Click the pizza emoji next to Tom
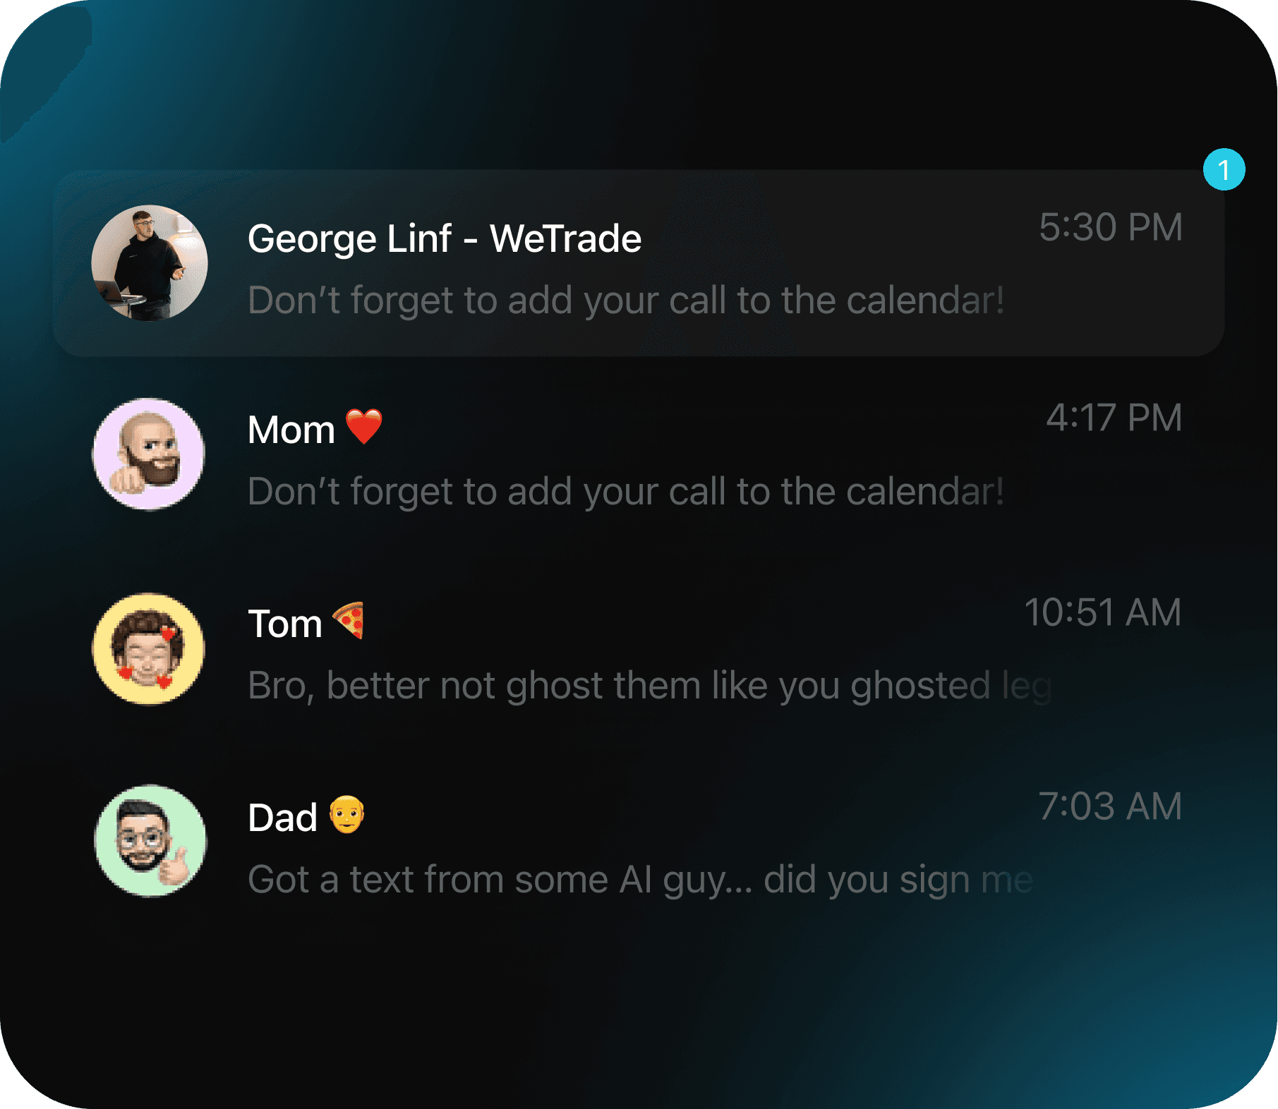This screenshot has height=1109, width=1278. pyautogui.click(x=349, y=621)
